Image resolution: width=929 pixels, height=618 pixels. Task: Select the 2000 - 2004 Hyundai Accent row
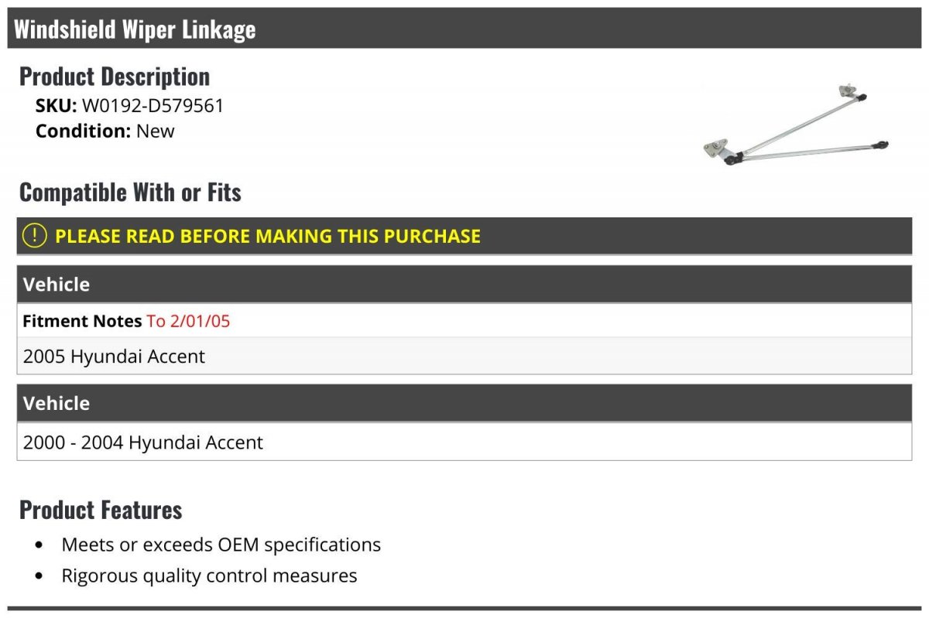pyautogui.click(x=464, y=442)
